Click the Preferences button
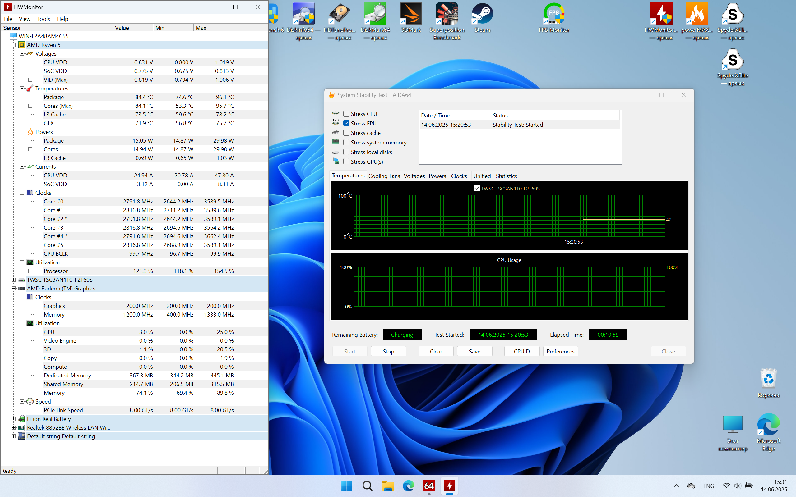This screenshot has width=796, height=497. (x=560, y=351)
